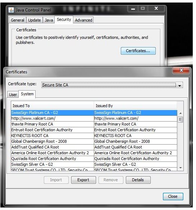Click AddTrust Qualified CA Root in Issued By column
Viewport: 196px width, 210px height.
136,147
